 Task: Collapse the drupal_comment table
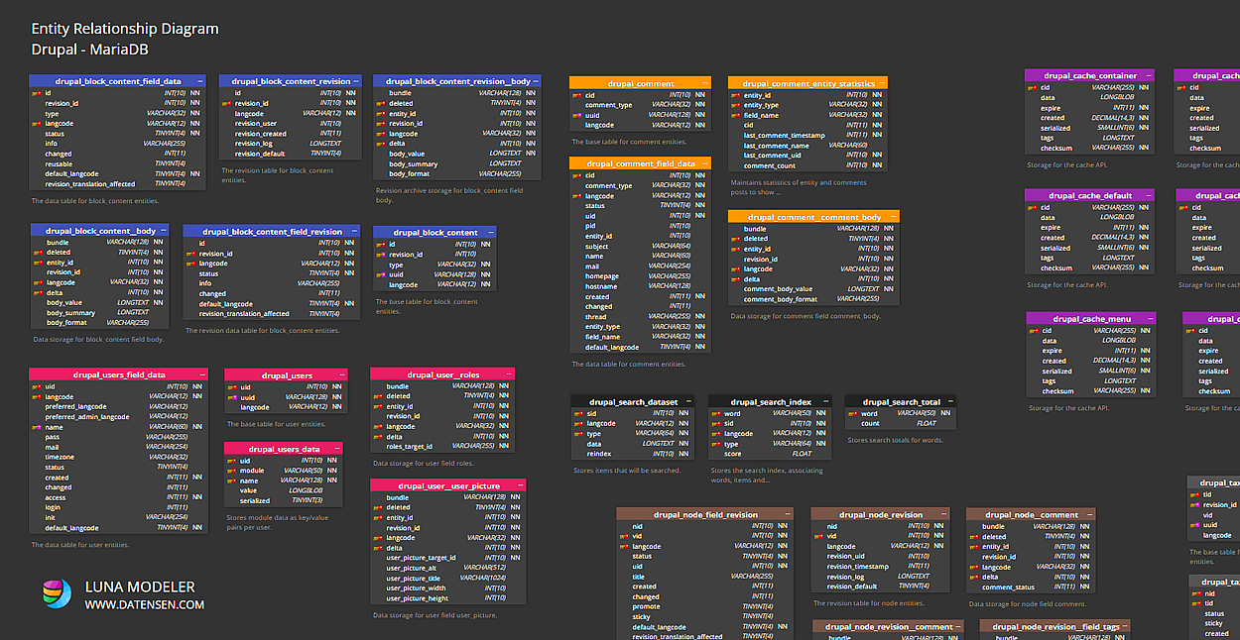pyautogui.click(x=704, y=83)
